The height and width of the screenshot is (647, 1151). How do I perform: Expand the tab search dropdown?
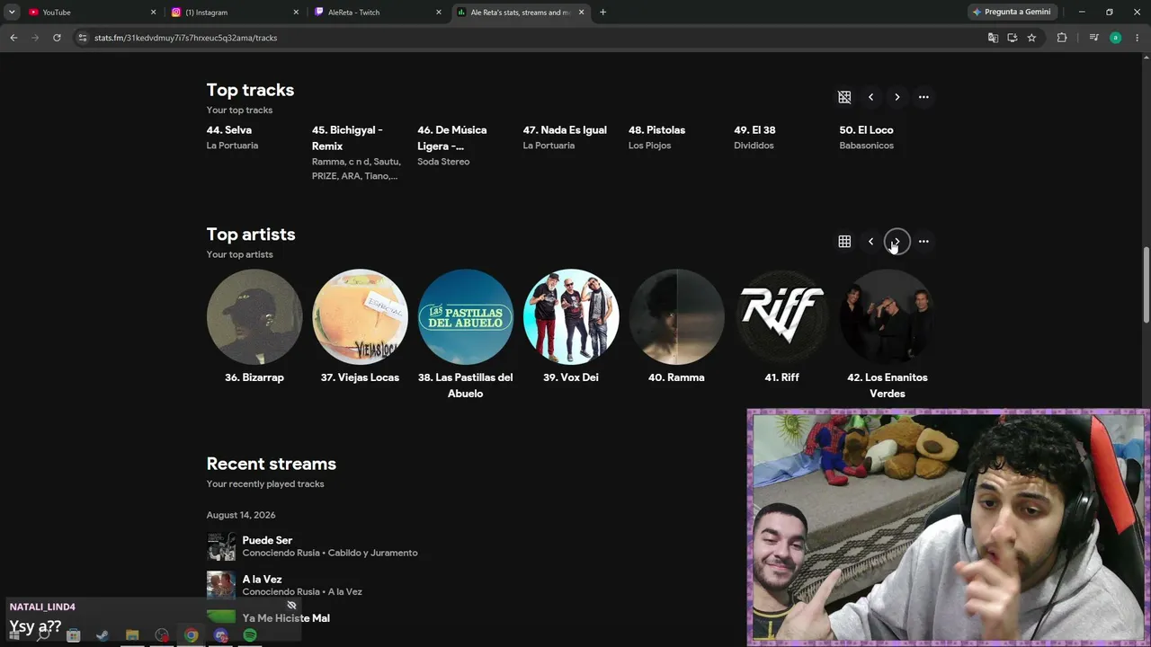tap(12, 13)
